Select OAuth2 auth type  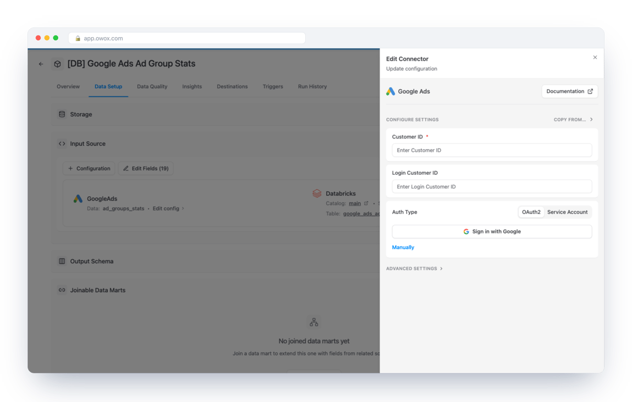pos(531,212)
